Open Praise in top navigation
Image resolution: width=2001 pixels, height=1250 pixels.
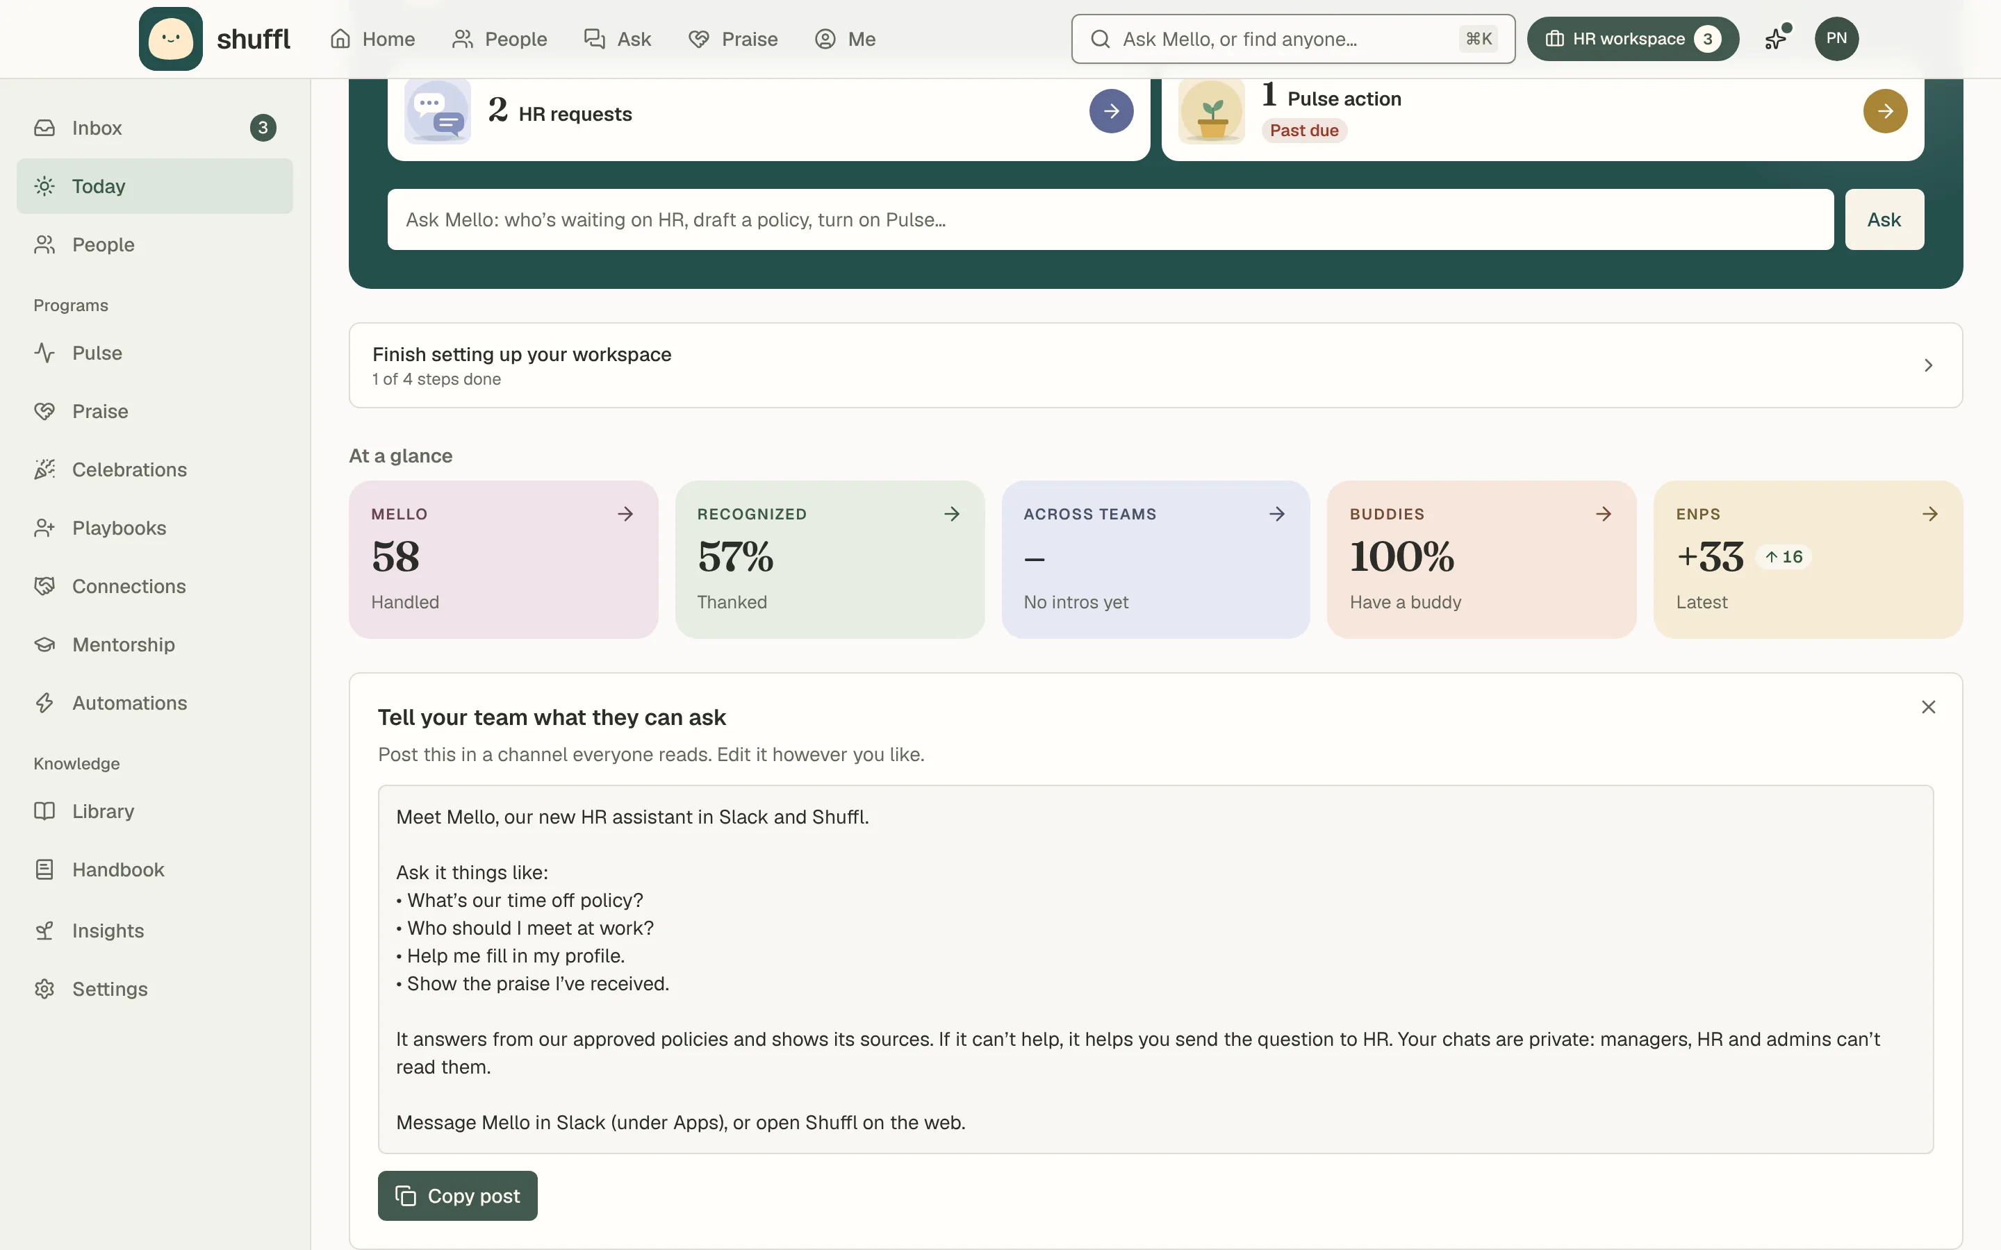734,39
